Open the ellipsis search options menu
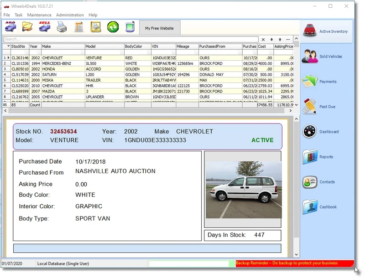Viewport: 365px width, 278px height. point(288,39)
